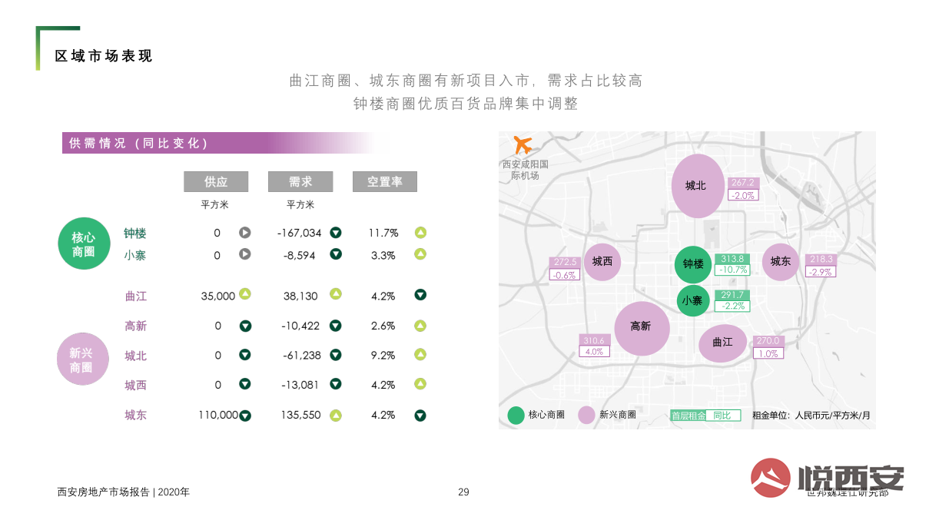Click the up arrow beside 城北 vacancy 9.2%
This screenshot has width=929, height=520.
click(x=420, y=355)
